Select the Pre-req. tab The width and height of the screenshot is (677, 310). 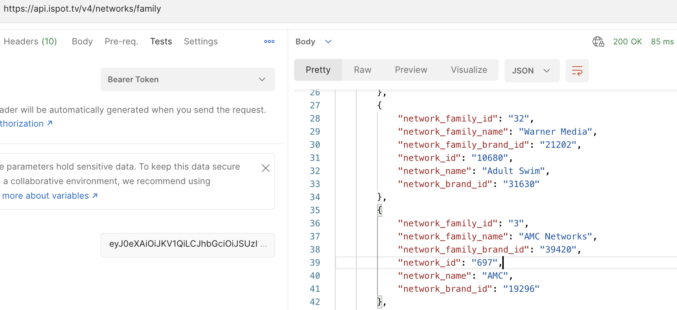click(121, 41)
